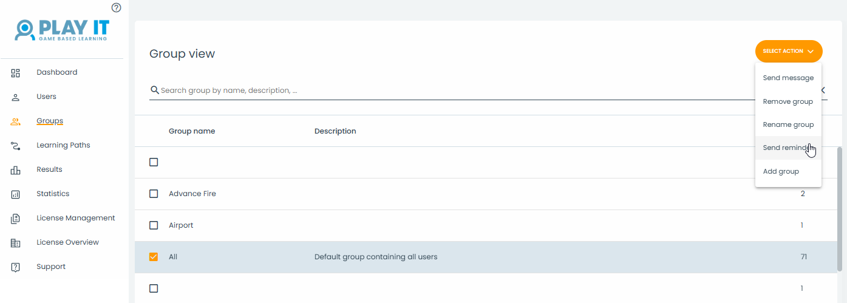Image resolution: width=847 pixels, height=303 pixels.
Task: Open help via top question mark icon
Action: pos(117,7)
